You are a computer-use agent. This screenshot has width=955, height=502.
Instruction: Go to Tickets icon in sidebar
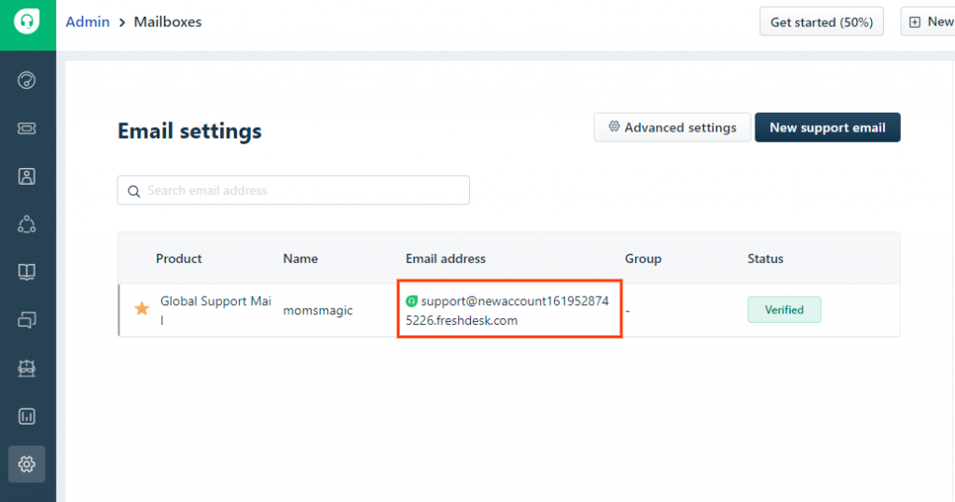point(27,129)
